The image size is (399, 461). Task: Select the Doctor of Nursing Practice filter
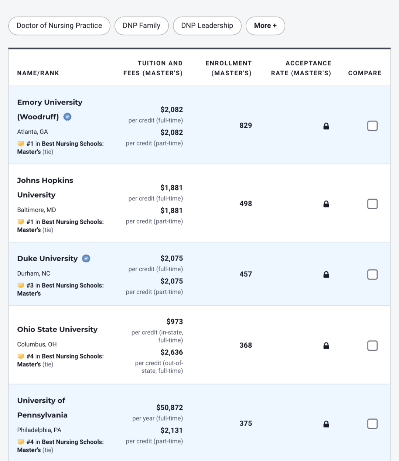coord(59,26)
